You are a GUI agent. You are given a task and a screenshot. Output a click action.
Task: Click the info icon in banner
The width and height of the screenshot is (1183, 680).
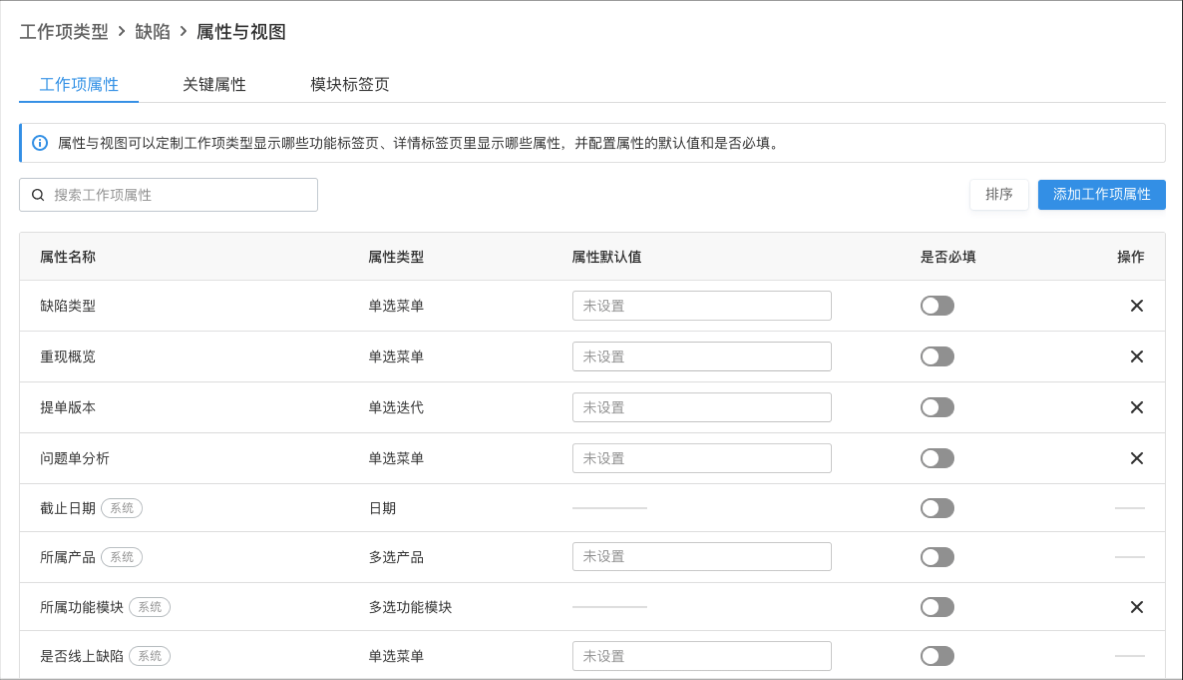pyautogui.click(x=40, y=143)
